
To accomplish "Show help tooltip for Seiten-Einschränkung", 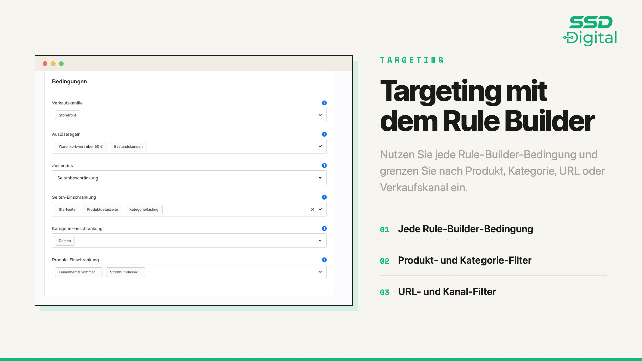I will [x=324, y=197].
